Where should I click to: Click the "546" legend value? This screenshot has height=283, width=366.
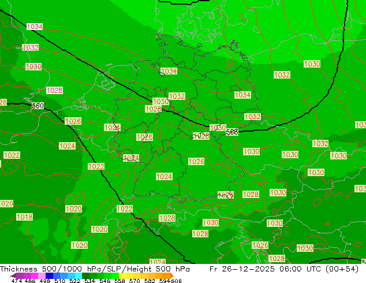[105, 281]
